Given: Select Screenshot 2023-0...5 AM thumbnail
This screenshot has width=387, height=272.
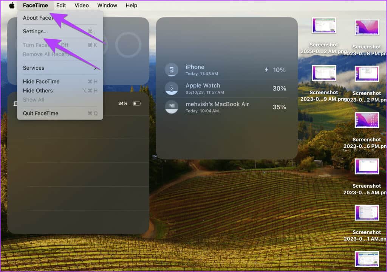Looking at the screenshot, I should pos(367,166).
